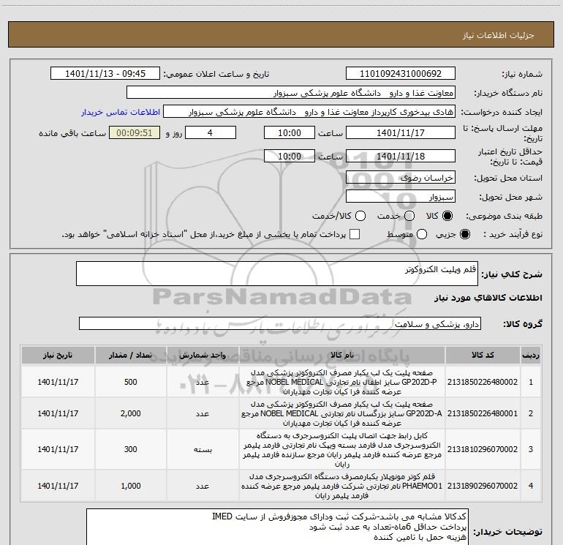Click the ردیف column header
This screenshot has height=545, width=563.
(x=531, y=356)
